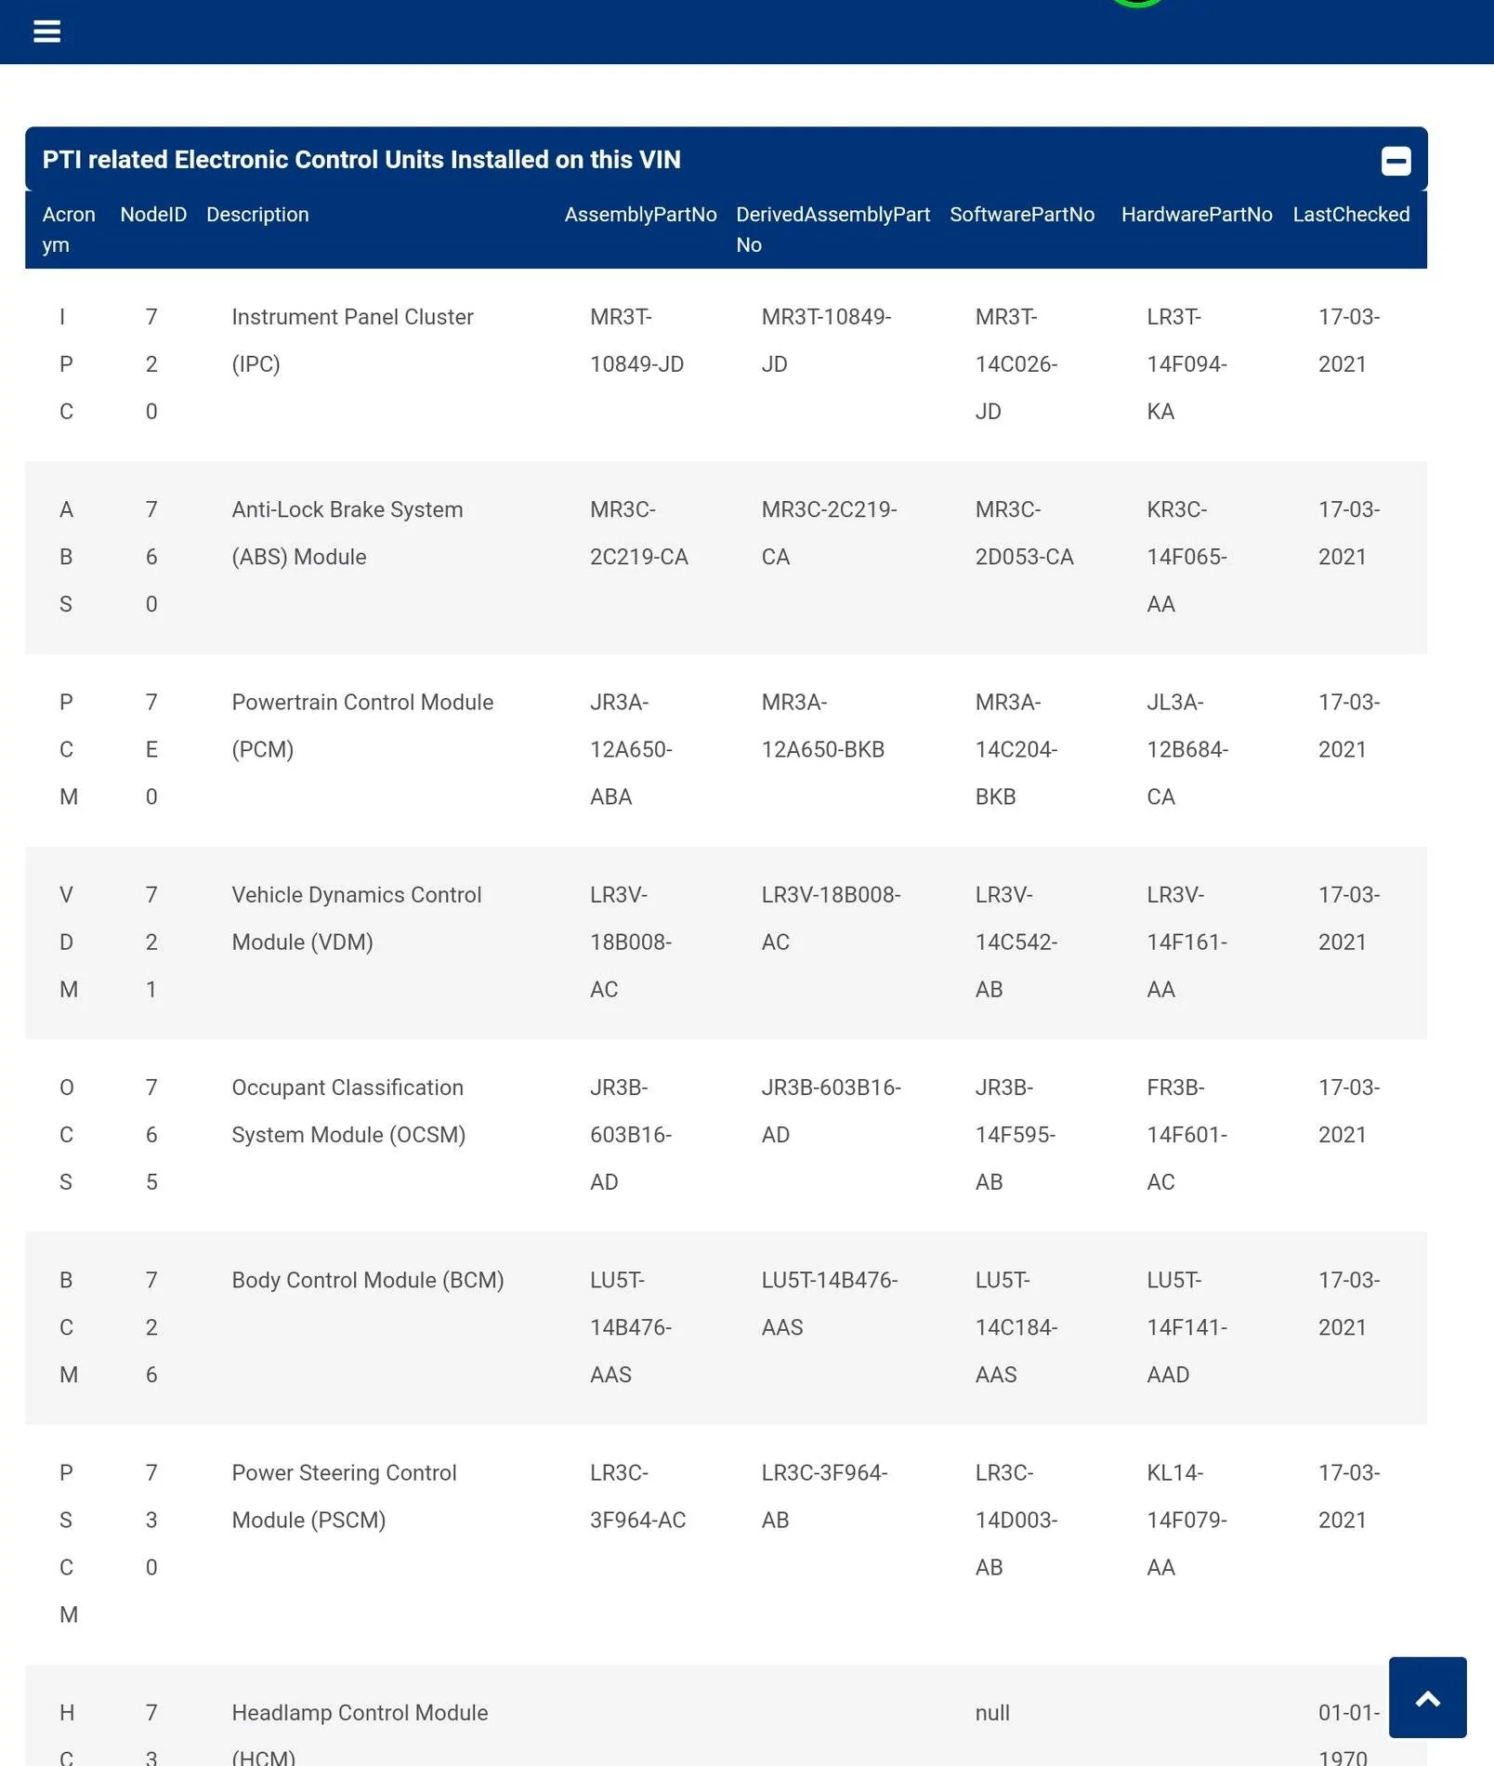Viewport: 1494px width, 1766px height.
Task: Click the scroll-to-top arrow button
Action: pyautogui.click(x=1427, y=1697)
